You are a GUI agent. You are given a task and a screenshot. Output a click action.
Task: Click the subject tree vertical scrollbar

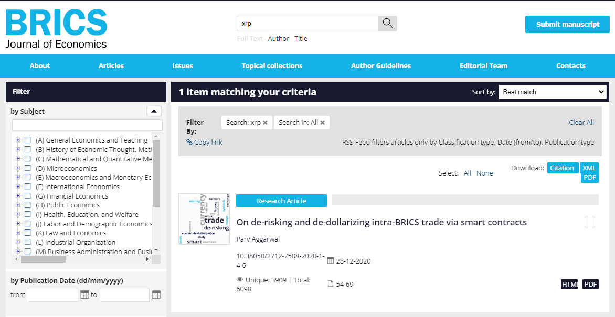pyautogui.click(x=156, y=173)
